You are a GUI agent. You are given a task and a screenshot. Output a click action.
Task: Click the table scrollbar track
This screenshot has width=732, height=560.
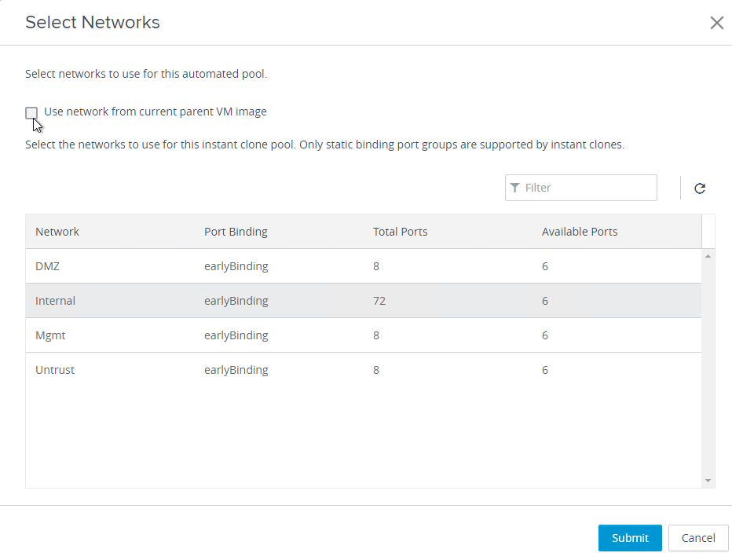point(708,368)
